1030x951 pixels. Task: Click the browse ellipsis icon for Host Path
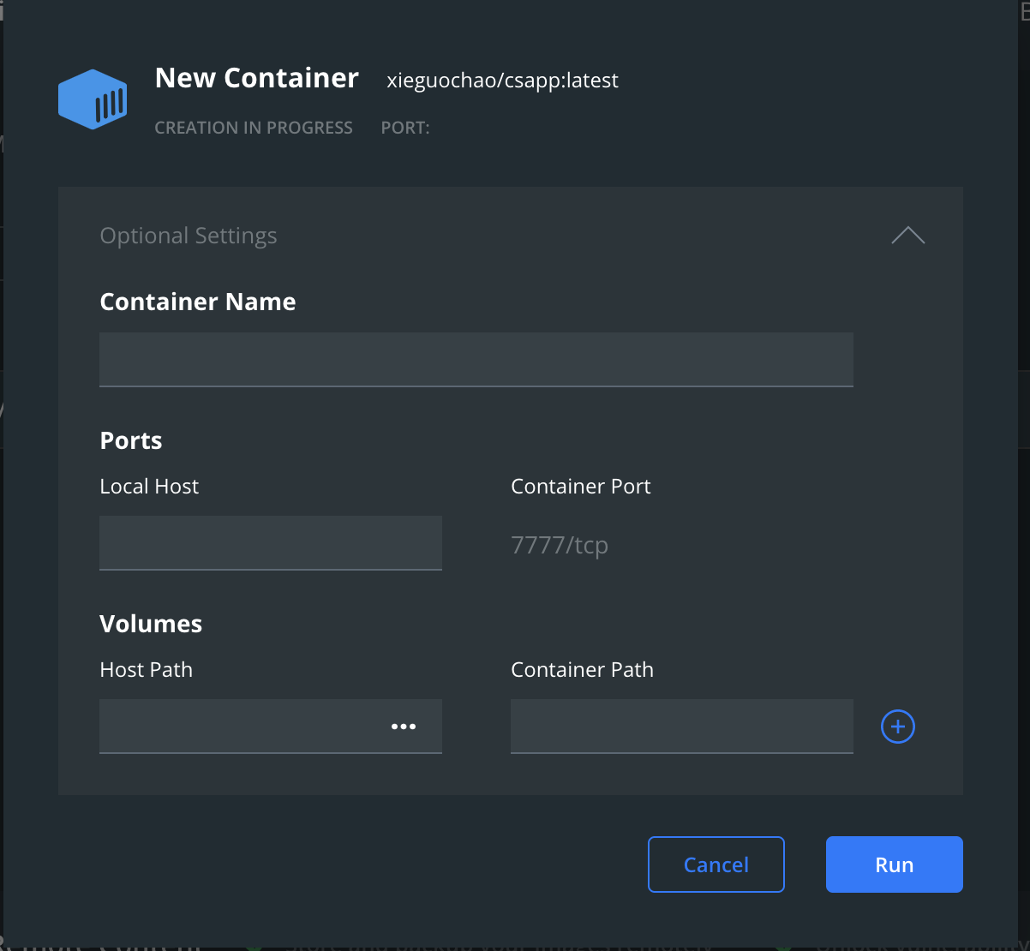pos(403,727)
